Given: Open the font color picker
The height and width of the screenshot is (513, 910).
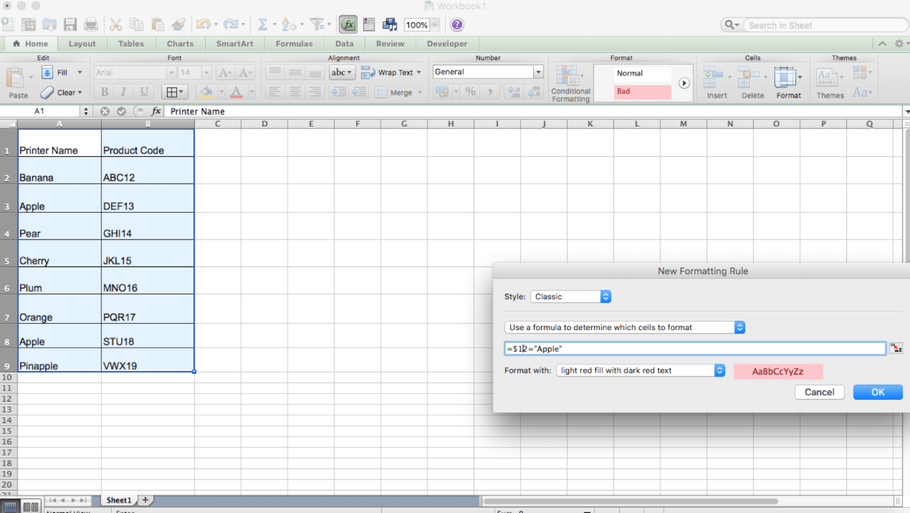Looking at the screenshot, I should (236, 91).
